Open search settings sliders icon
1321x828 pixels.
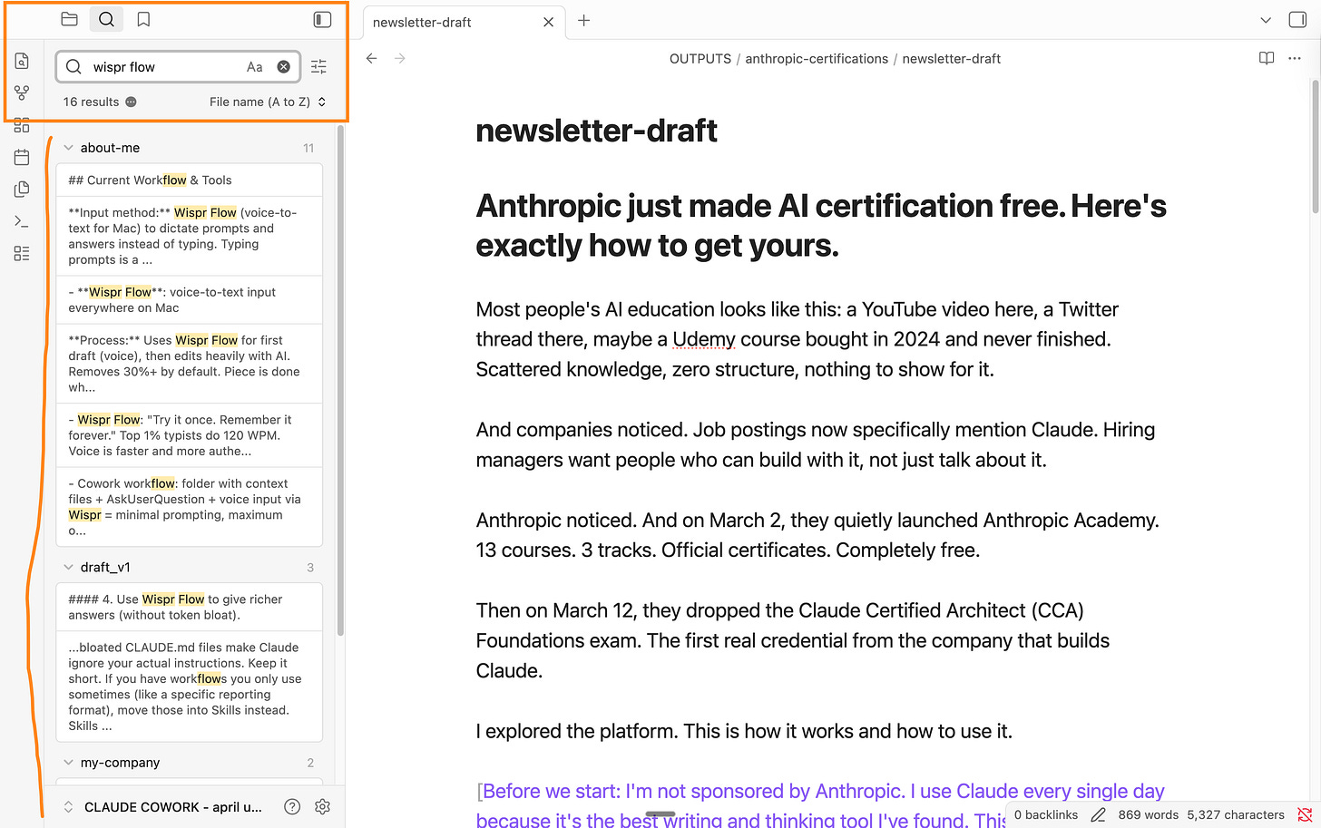tap(318, 66)
